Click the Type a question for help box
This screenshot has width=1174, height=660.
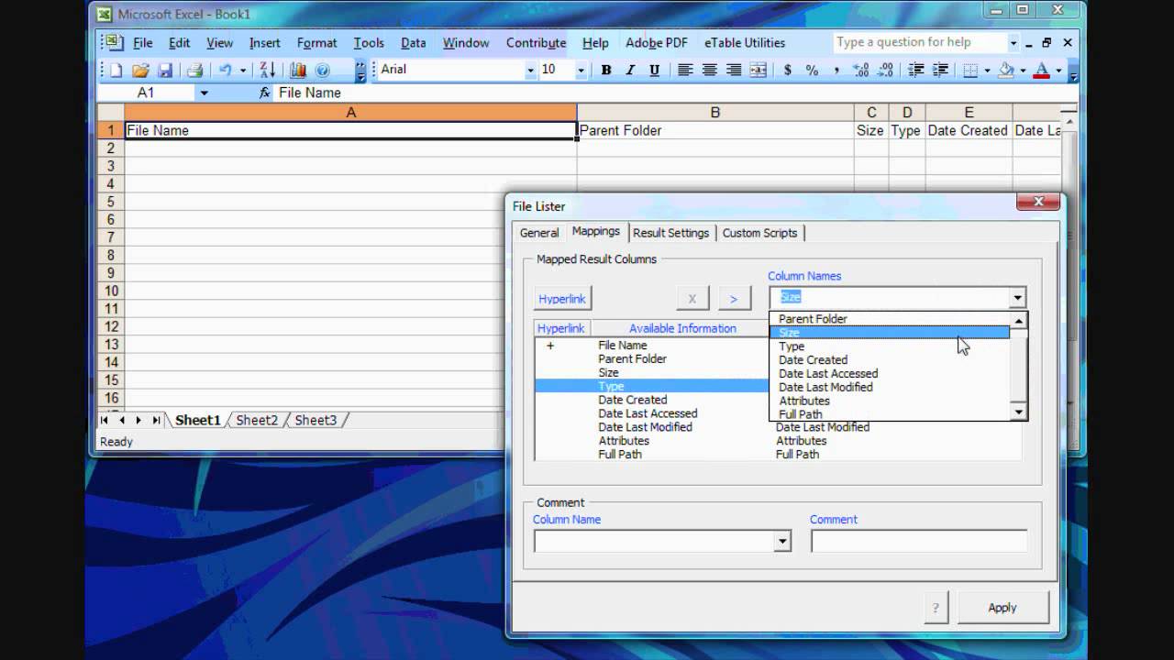click(x=920, y=42)
